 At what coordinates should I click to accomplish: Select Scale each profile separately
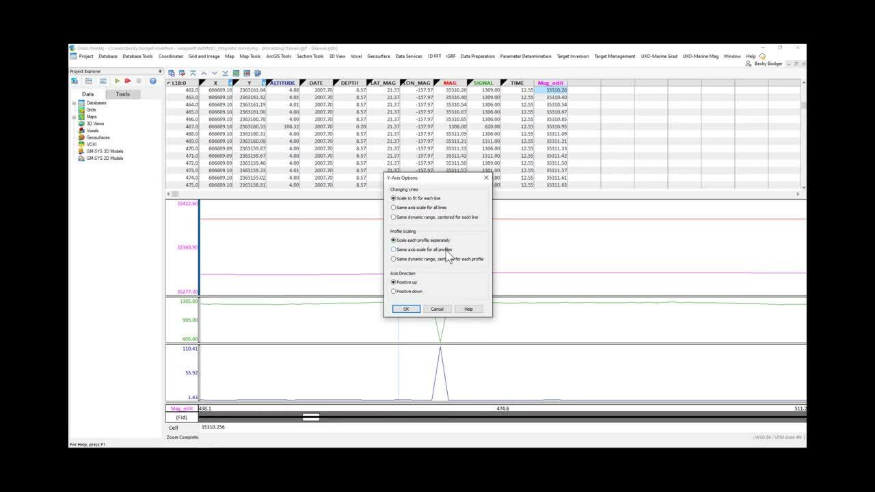click(393, 241)
